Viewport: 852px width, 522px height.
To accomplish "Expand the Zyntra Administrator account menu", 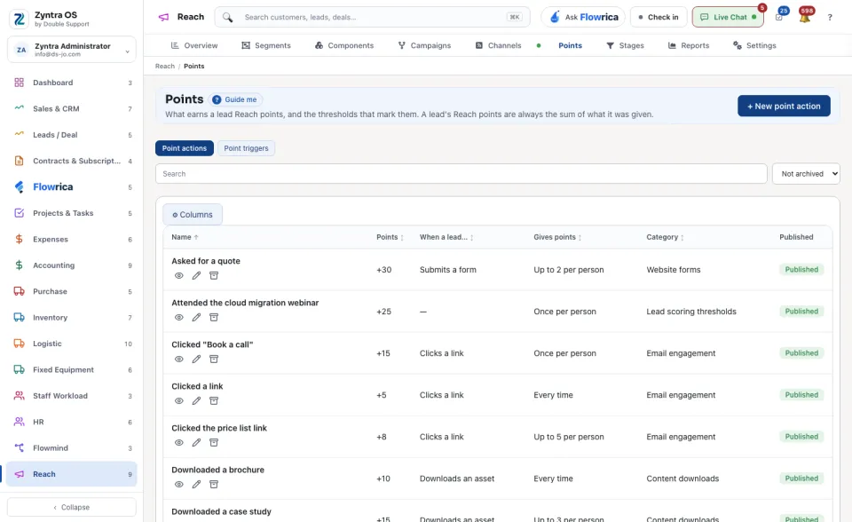I will (x=72, y=50).
